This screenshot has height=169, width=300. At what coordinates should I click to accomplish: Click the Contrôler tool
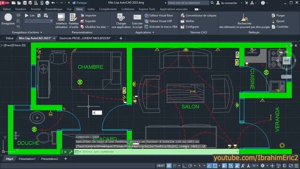point(280,27)
